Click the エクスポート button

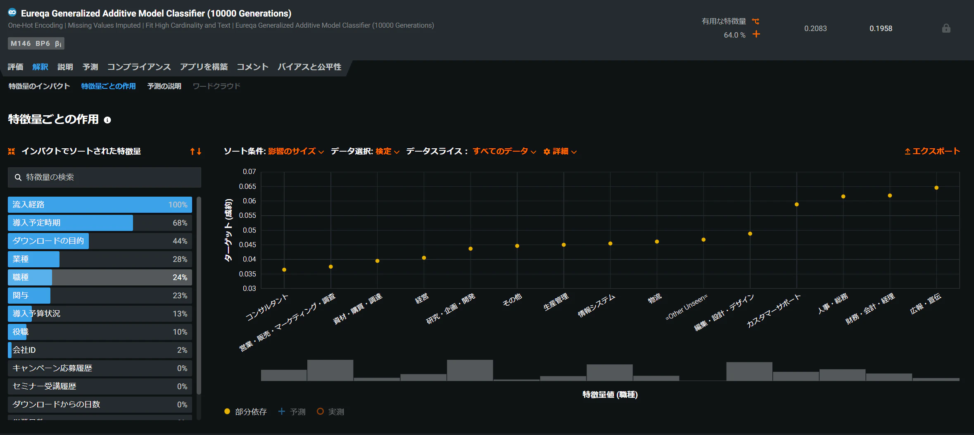coord(932,151)
